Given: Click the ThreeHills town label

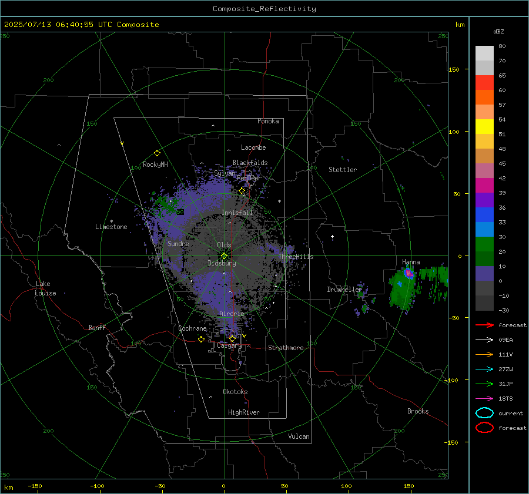Looking at the screenshot, I should click(x=296, y=257).
